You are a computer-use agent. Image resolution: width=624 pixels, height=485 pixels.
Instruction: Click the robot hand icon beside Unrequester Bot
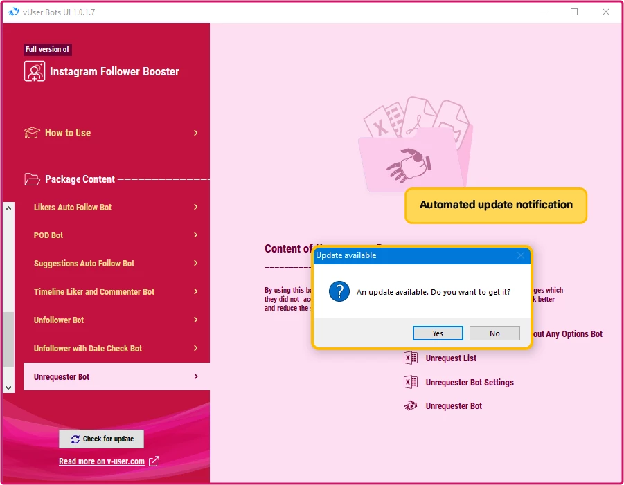(411, 406)
